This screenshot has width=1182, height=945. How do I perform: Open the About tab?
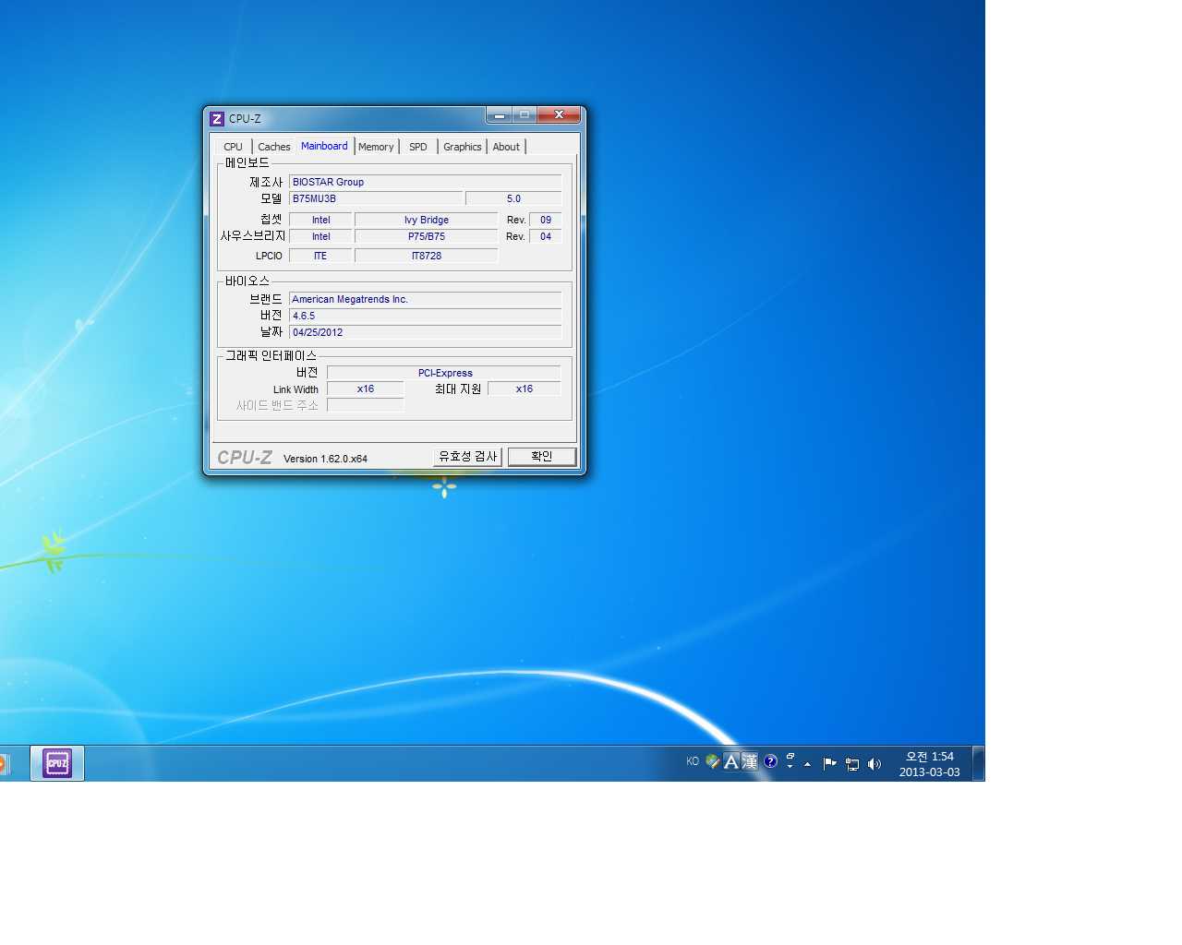click(506, 147)
